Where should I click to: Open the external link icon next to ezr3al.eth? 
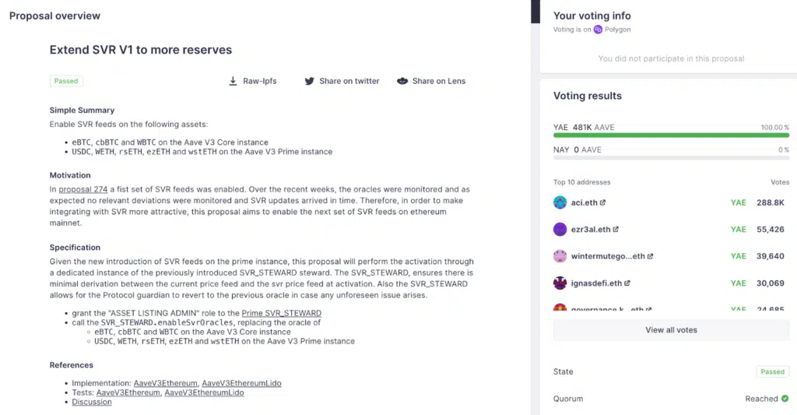click(616, 230)
